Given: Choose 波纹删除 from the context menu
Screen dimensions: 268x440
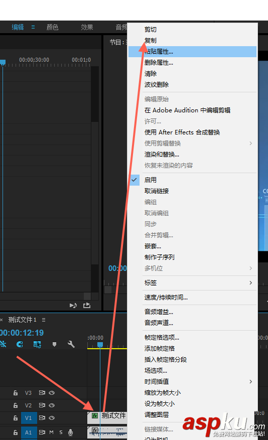Looking at the screenshot, I should tap(193, 84).
